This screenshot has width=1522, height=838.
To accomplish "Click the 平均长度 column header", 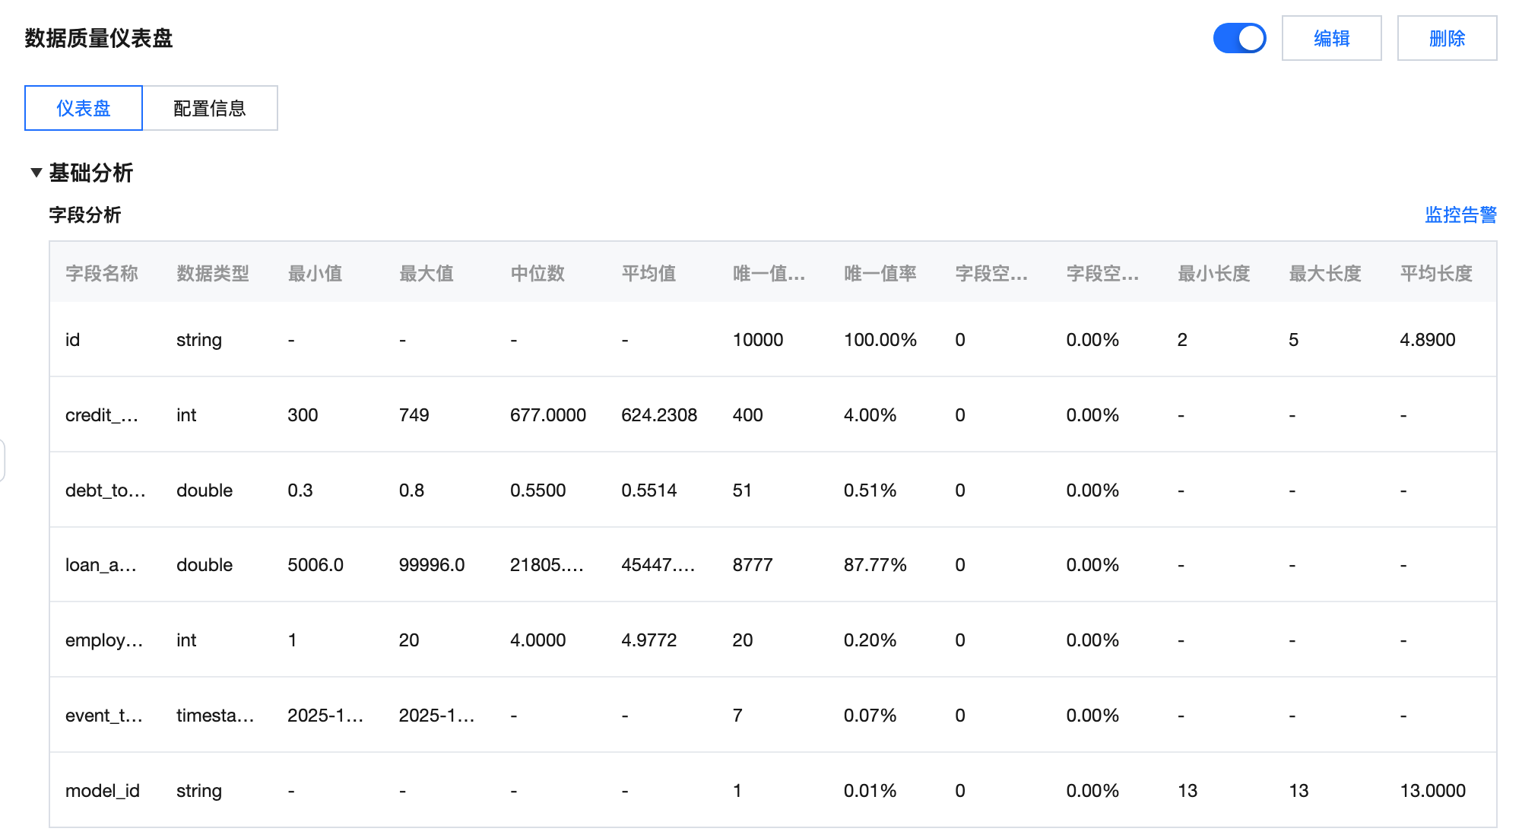I will click(x=1436, y=273).
